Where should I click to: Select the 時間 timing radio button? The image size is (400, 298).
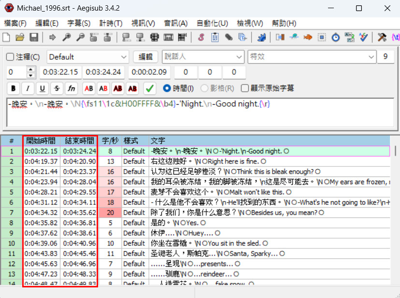point(167,88)
